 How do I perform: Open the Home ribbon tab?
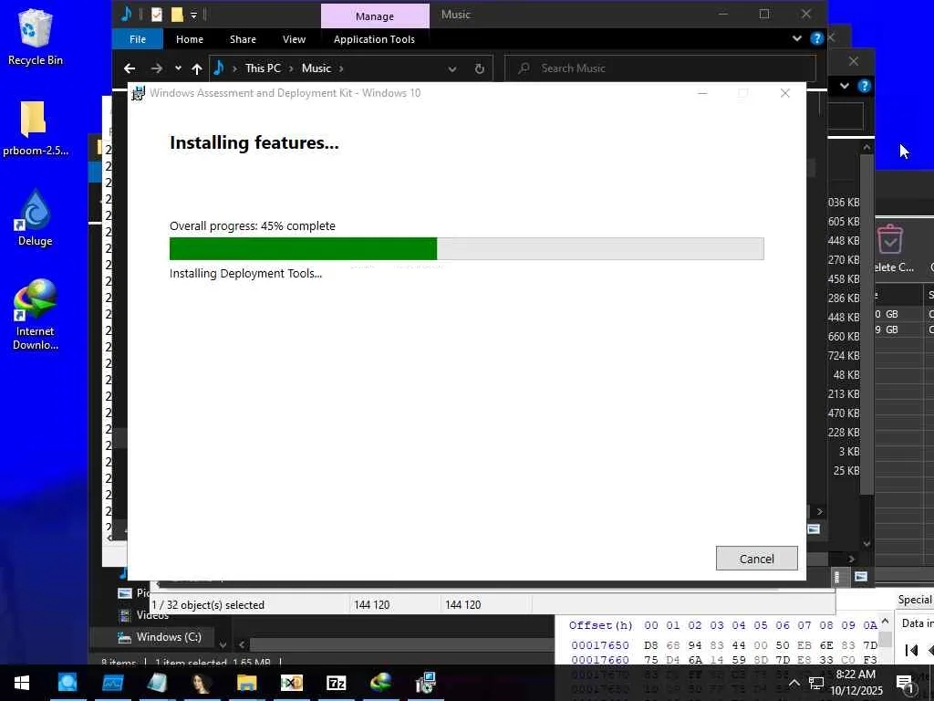[190, 39]
